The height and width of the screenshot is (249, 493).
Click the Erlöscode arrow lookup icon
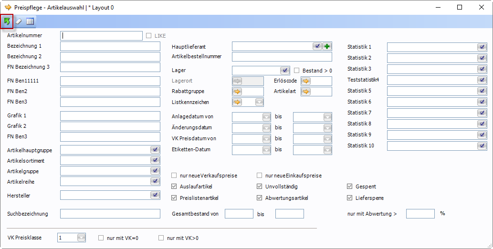[x=306, y=81]
